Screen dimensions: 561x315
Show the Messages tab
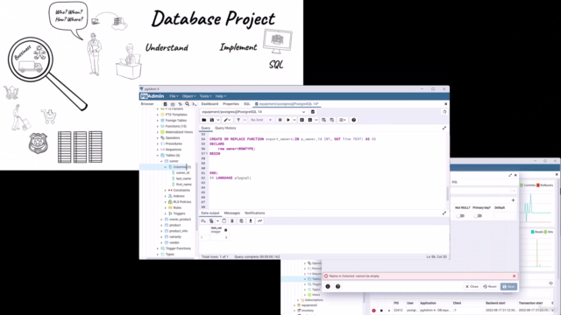tap(231, 213)
